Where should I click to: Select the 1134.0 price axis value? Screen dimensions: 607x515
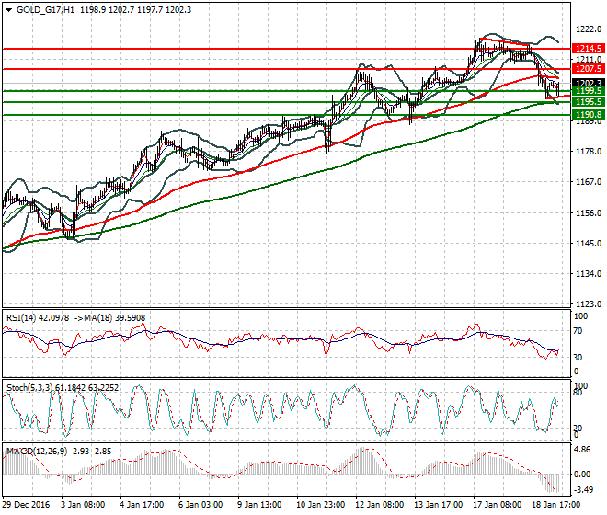[x=589, y=274]
